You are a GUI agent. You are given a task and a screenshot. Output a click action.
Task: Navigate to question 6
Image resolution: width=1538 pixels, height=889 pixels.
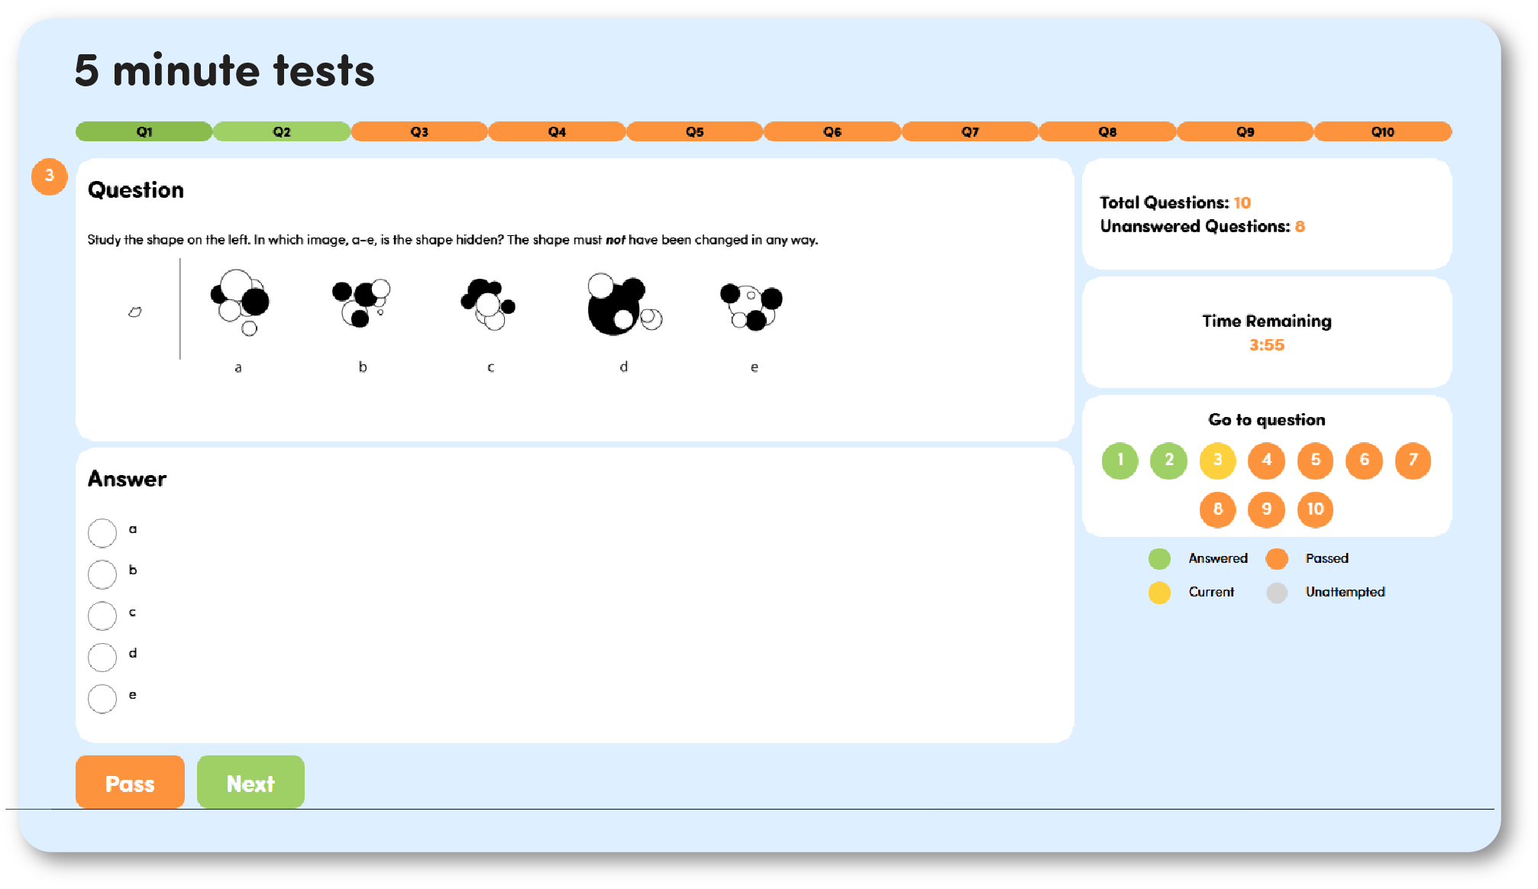click(1363, 459)
